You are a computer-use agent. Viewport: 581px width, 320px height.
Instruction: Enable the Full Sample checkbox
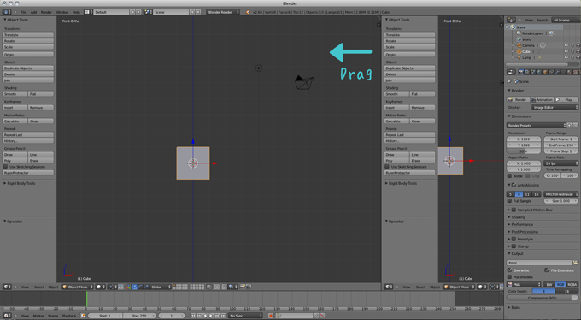pos(509,201)
